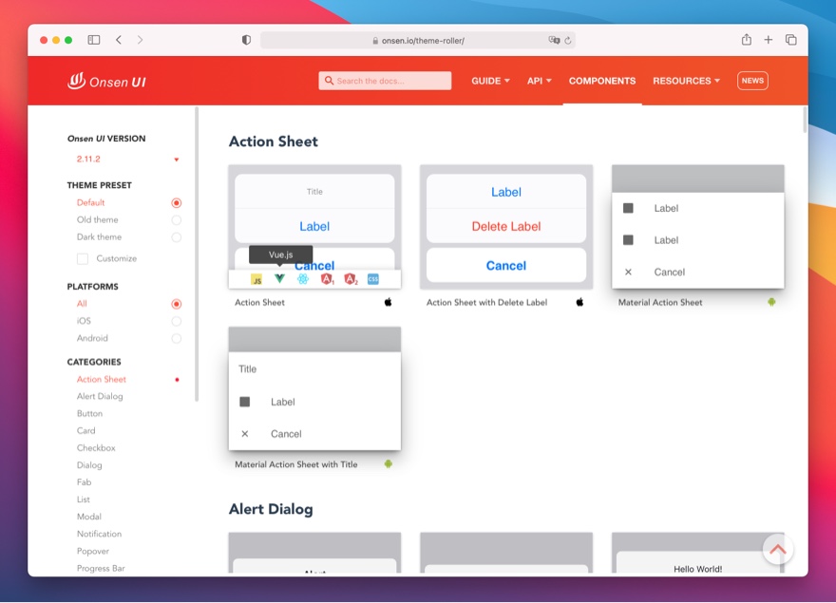836x603 pixels.
Task: Open the COMPONENTS tab
Action: coord(602,81)
